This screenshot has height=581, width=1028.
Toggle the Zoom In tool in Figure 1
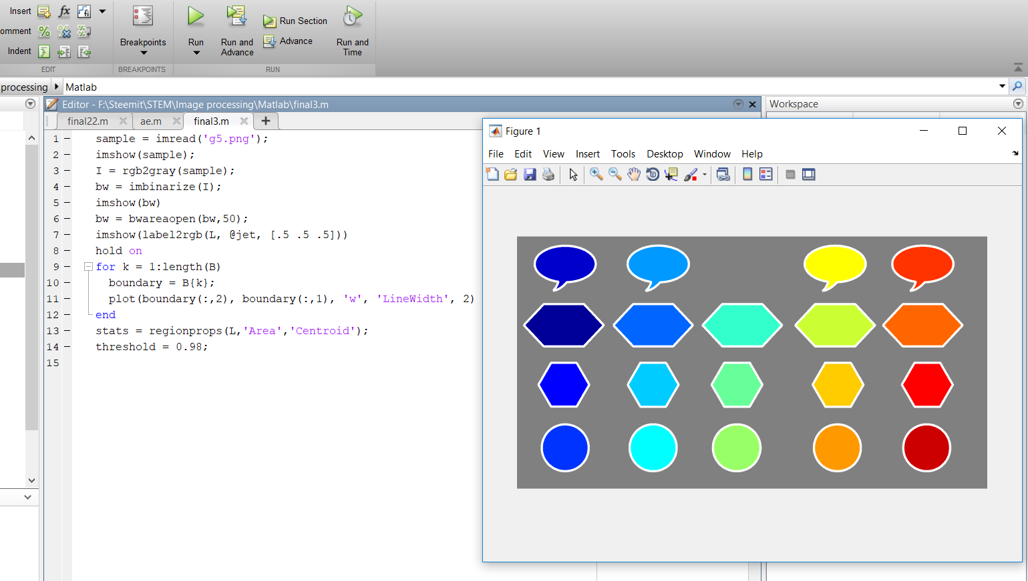coord(596,175)
